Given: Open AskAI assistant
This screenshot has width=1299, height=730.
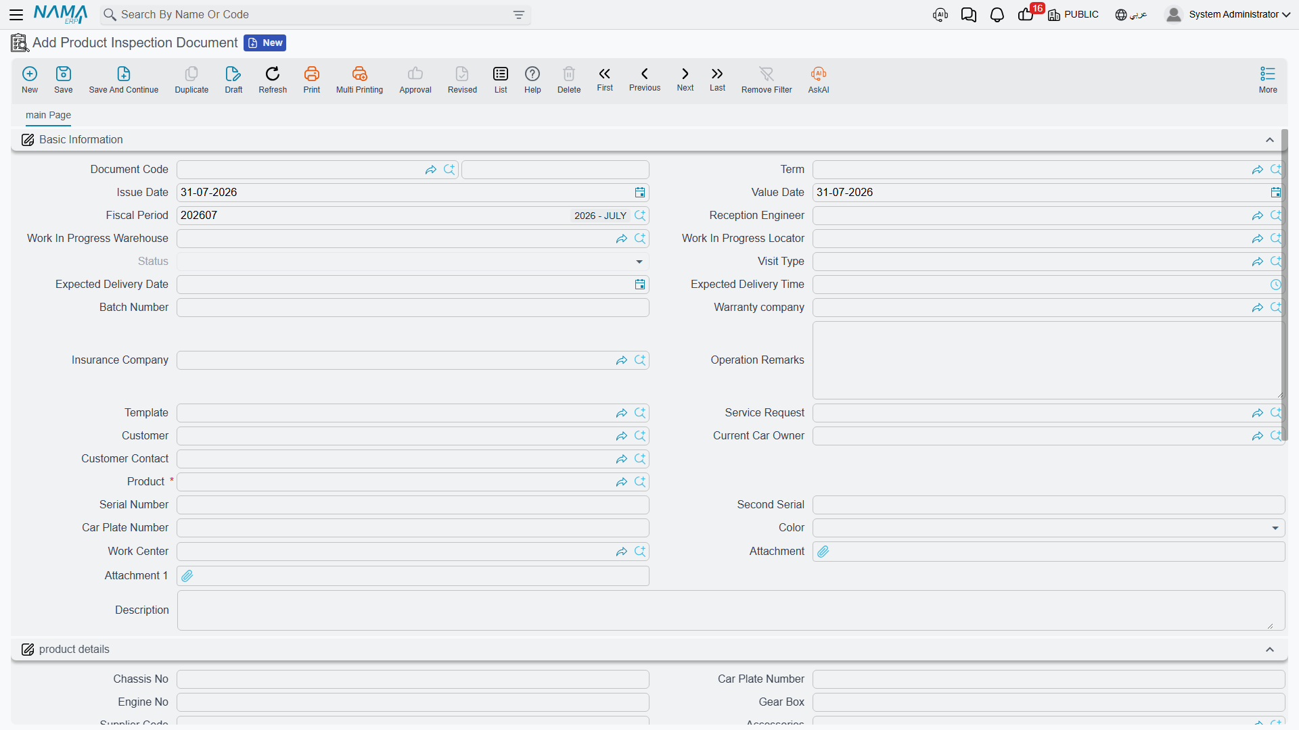Looking at the screenshot, I should [x=819, y=80].
